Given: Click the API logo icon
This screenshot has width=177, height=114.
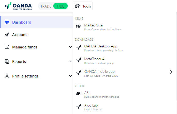Looking at the screenshot, I should click(79, 94).
